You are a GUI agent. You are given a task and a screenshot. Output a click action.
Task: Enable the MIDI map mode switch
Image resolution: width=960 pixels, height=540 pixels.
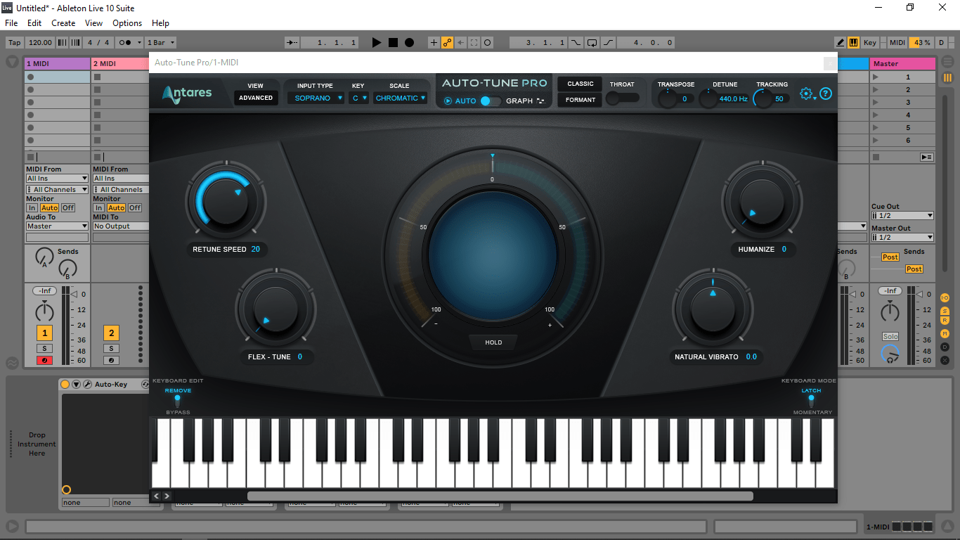897,43
